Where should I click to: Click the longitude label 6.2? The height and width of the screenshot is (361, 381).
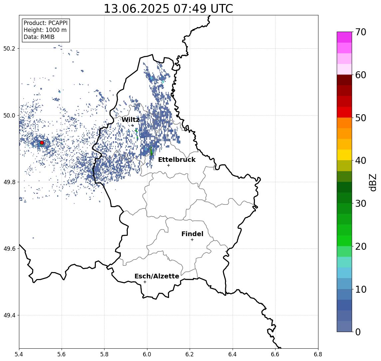(x=190, y=354)
